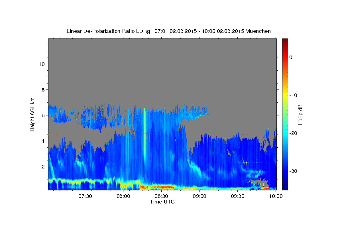Click the dark red top of the colorbar
The image size is (342, 228).
pos(285,40)
